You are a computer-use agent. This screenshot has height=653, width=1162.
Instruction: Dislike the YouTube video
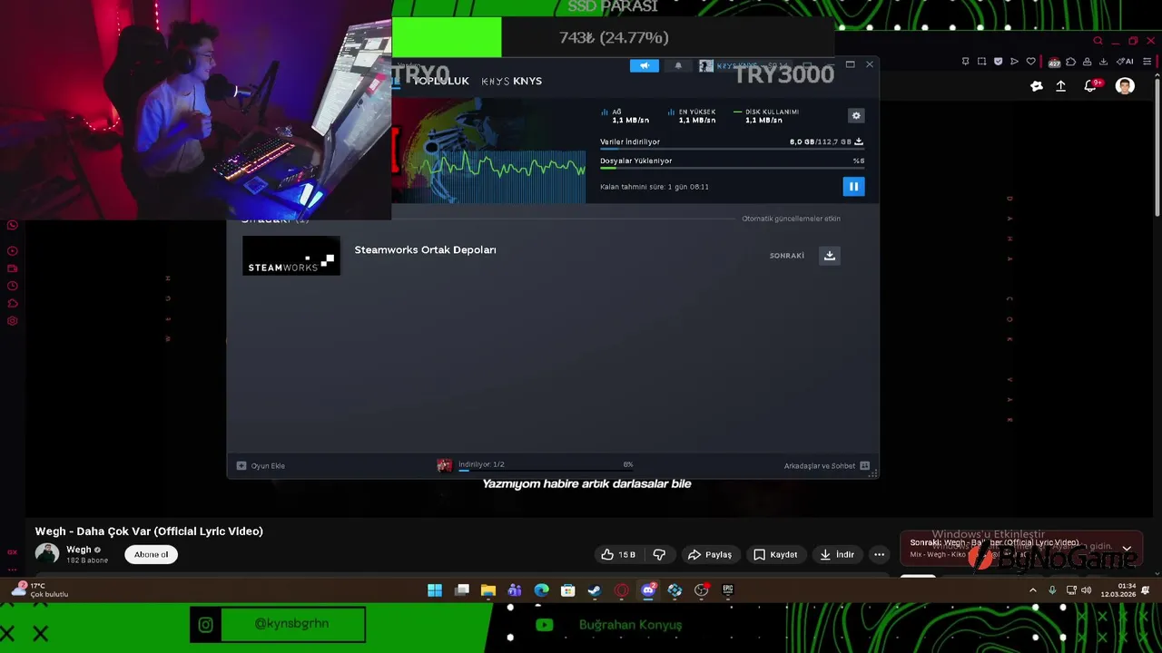(660, 554)
